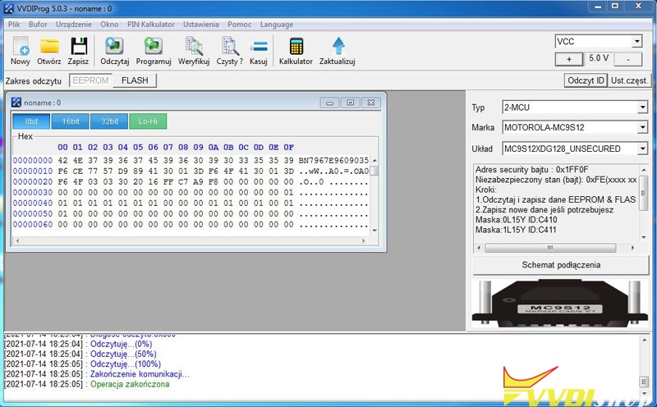Screen dimensions: 657x407
Task: Click hex view horizontal scrollbar right arrow
Action: coord(364,240)
